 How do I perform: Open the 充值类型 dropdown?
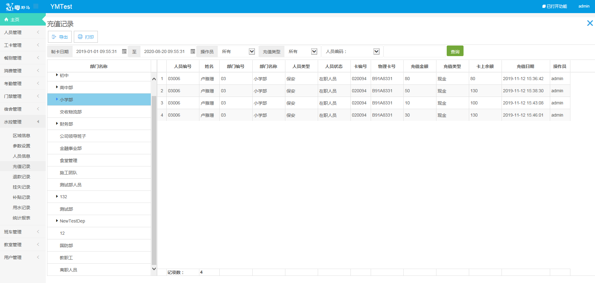click(314, 51)
